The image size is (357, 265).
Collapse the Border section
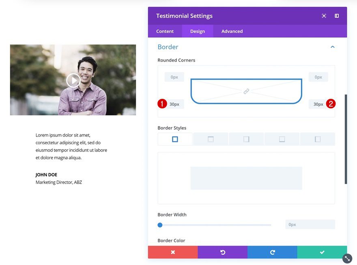pyautogui.click(x=332, y=47)
